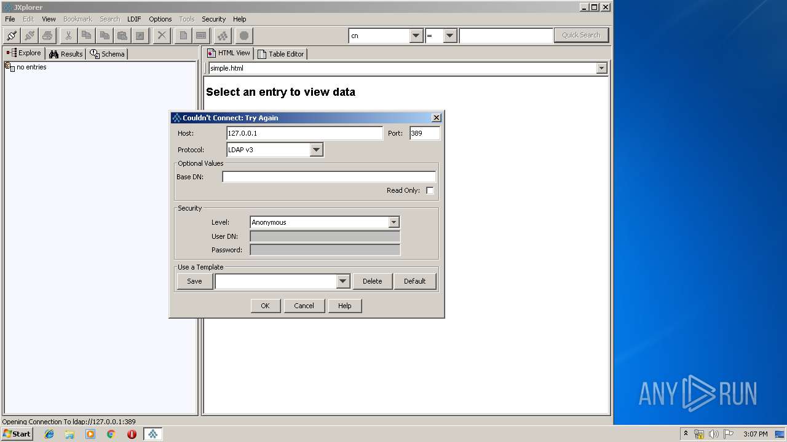
Task: Click the taskbar clock showing 3:07 PM
Action: 755,434
